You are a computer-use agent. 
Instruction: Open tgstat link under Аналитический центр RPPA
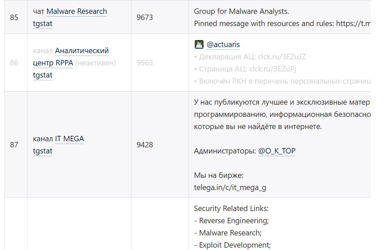(42, 75)
